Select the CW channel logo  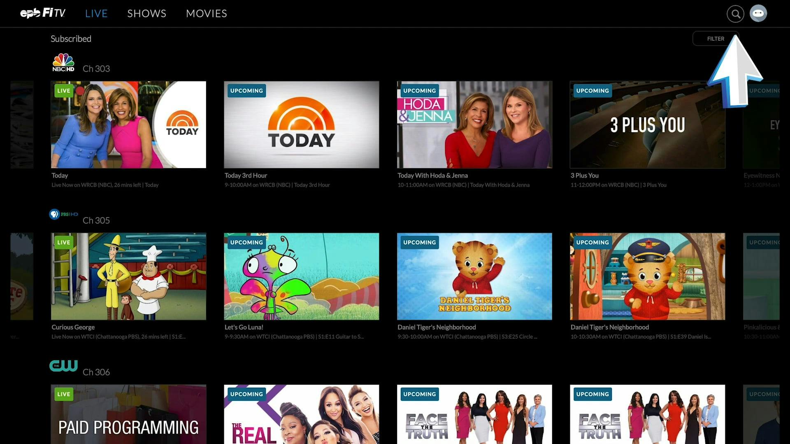click(63, 365)
